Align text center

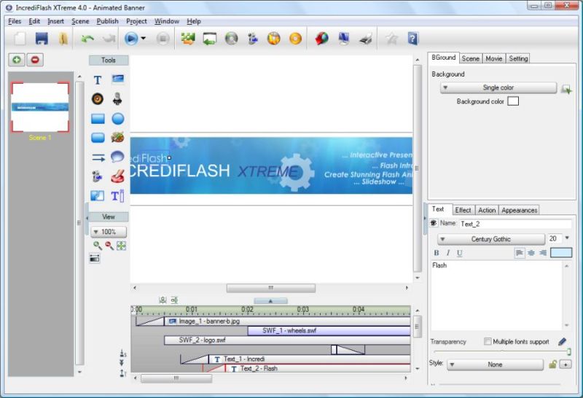[531, 253]
